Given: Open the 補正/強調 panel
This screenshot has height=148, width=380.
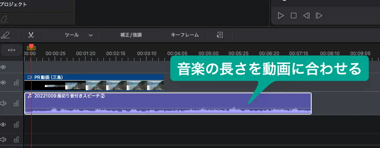Looking at the screenshot, I should pos(131,35).
